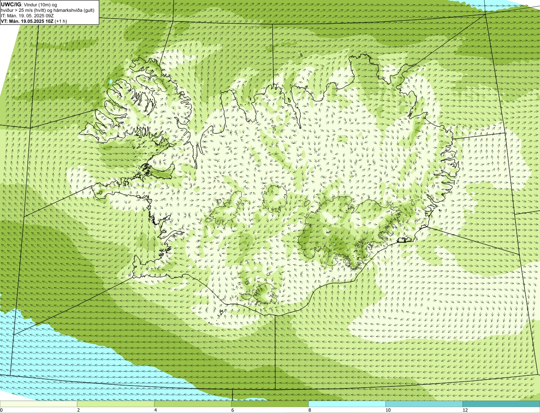Screen dimensions: 540x413
Task: Pick the medium green 4–6 m/s legend swatch
Action: pyautogui.click(x=193, y=404)
